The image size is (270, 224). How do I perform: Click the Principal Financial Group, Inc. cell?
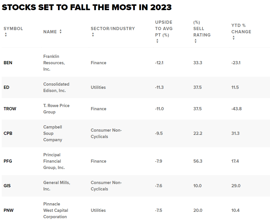point(54,161)
